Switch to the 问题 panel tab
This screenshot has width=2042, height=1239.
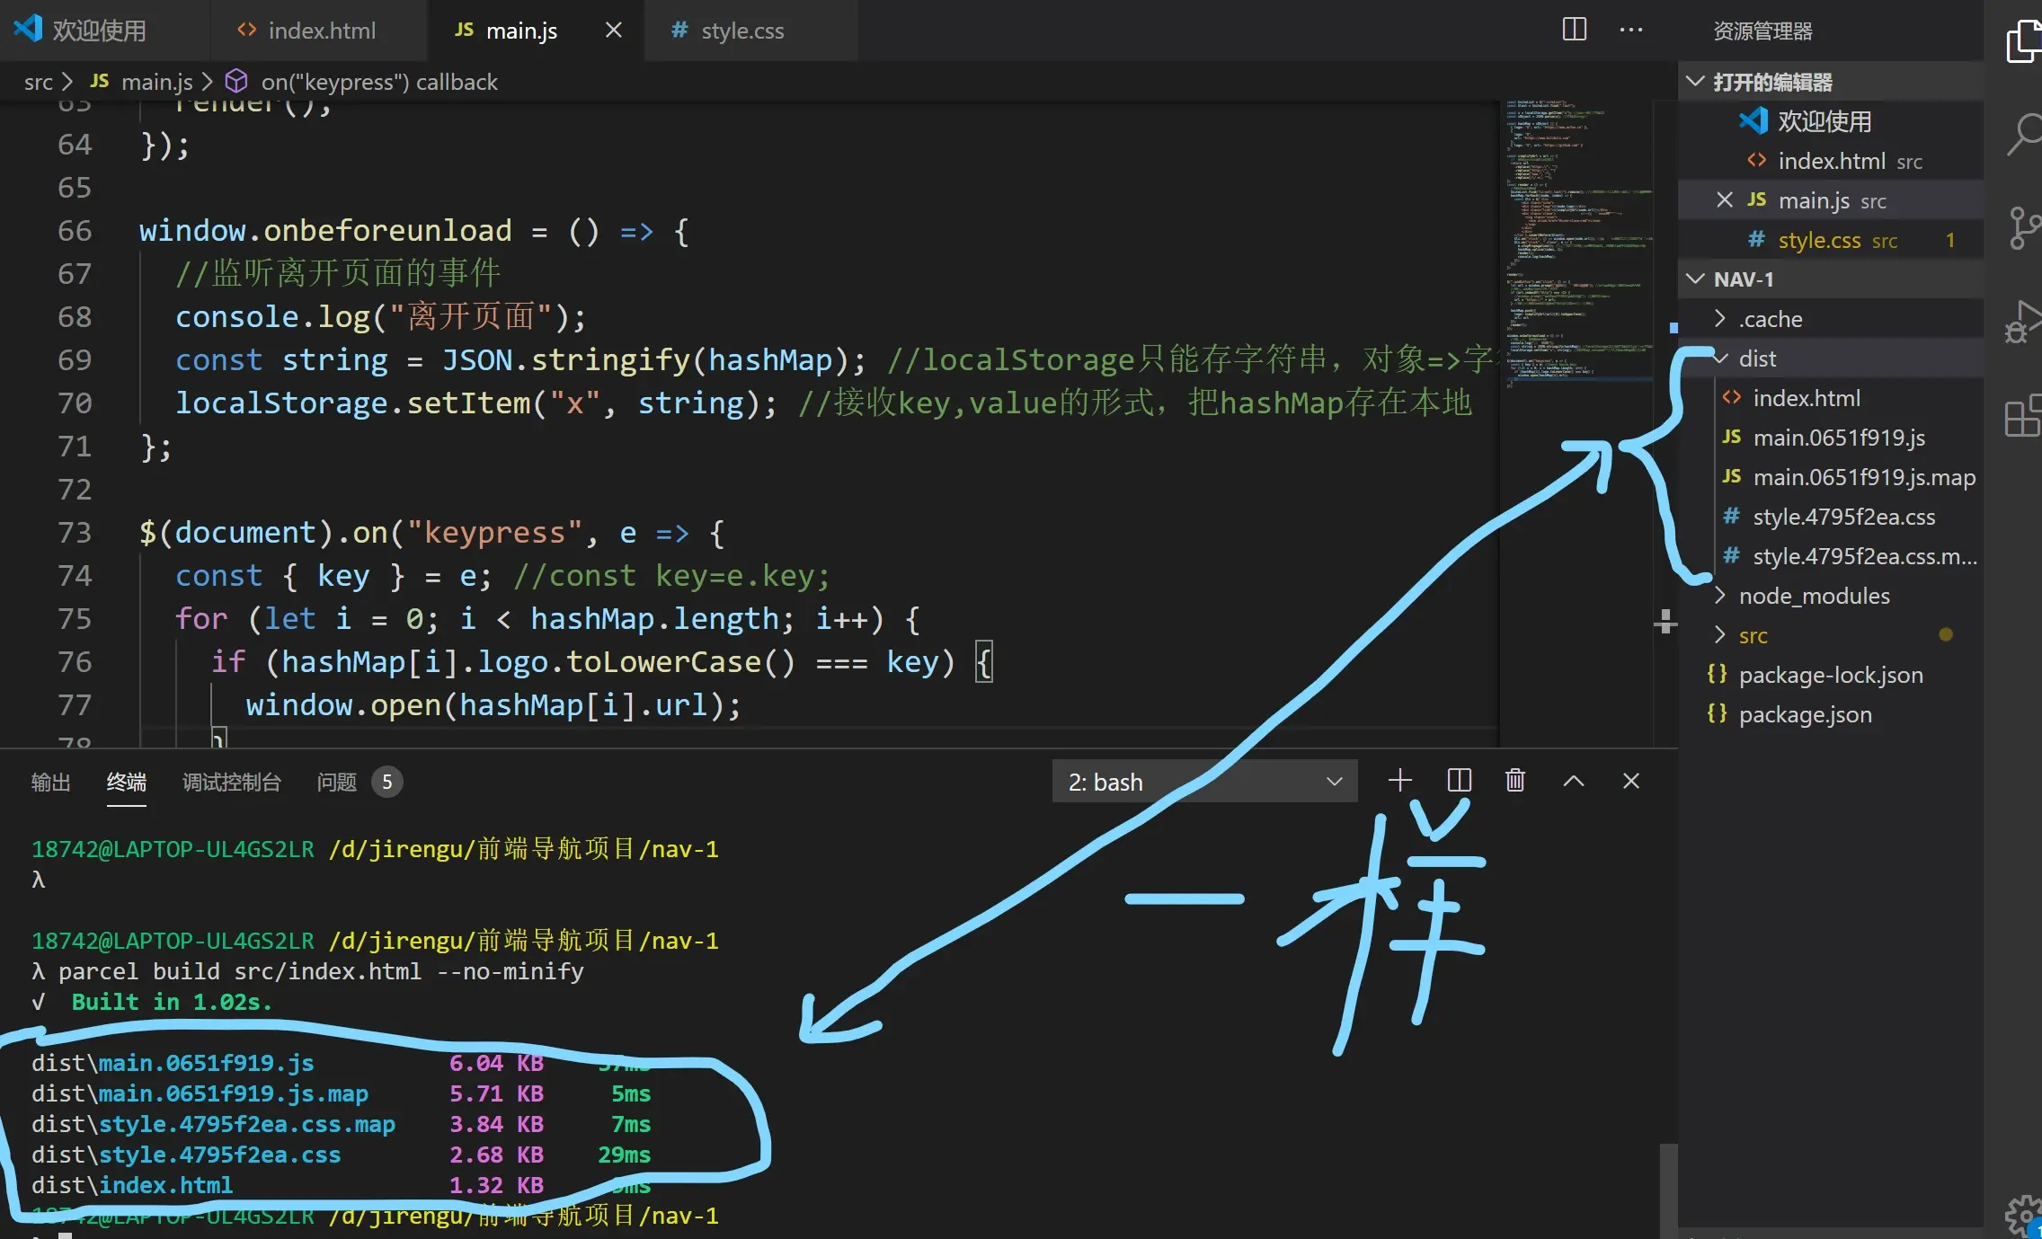[x=337, y=782]
